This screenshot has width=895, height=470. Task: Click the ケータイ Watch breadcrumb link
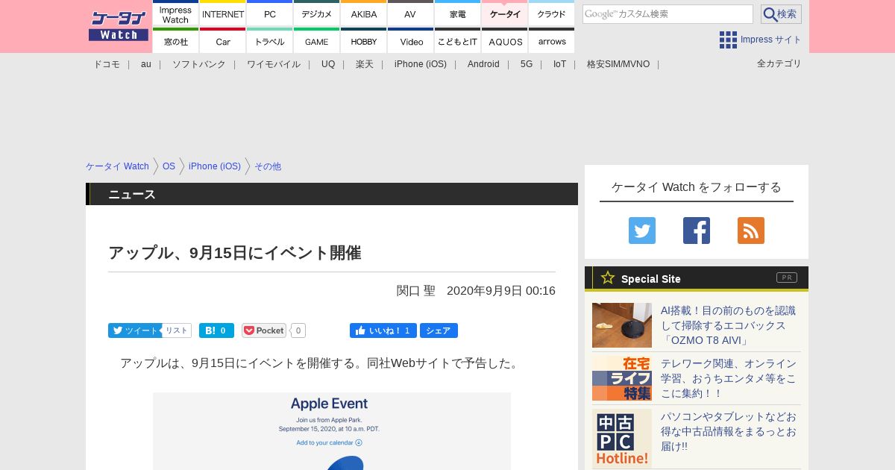click(117, 166)
